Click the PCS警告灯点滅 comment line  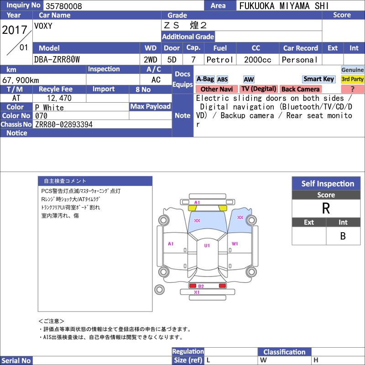click(81, 191)
